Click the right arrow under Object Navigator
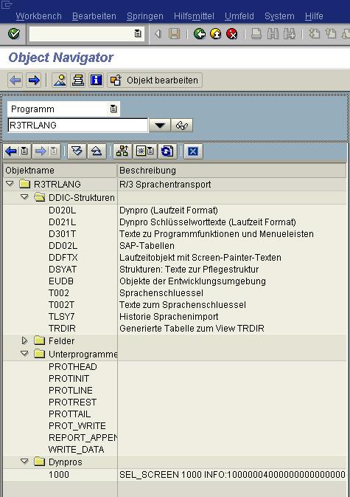 click(34, 80)
